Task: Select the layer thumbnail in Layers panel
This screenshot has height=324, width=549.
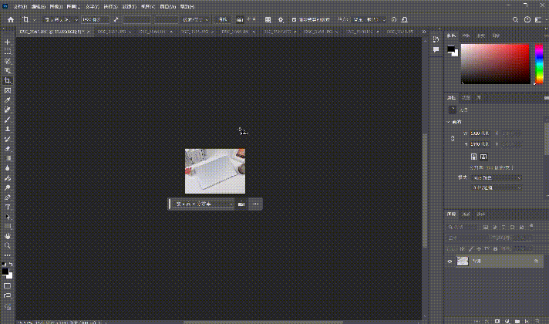Action: tap(463, 262)
